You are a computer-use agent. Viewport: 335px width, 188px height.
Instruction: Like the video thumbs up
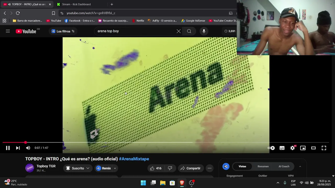pos(156,168)
